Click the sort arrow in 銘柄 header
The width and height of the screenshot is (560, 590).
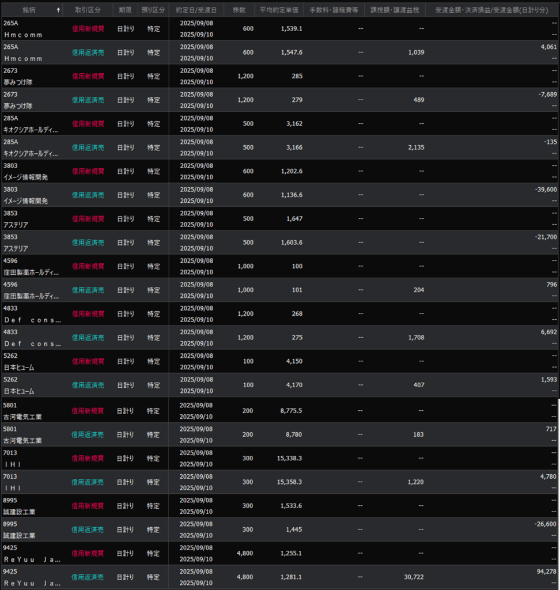point(58,10)
